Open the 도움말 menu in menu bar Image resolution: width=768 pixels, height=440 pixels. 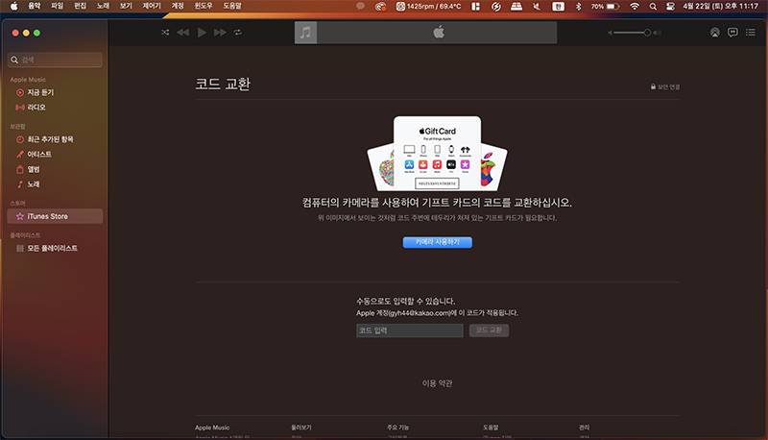coord(232,6)
